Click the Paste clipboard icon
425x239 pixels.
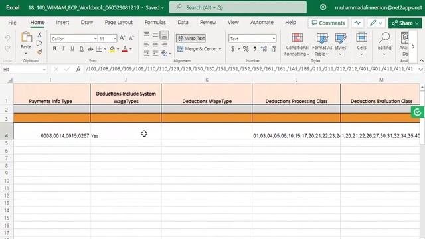click(x=27, y=37)
